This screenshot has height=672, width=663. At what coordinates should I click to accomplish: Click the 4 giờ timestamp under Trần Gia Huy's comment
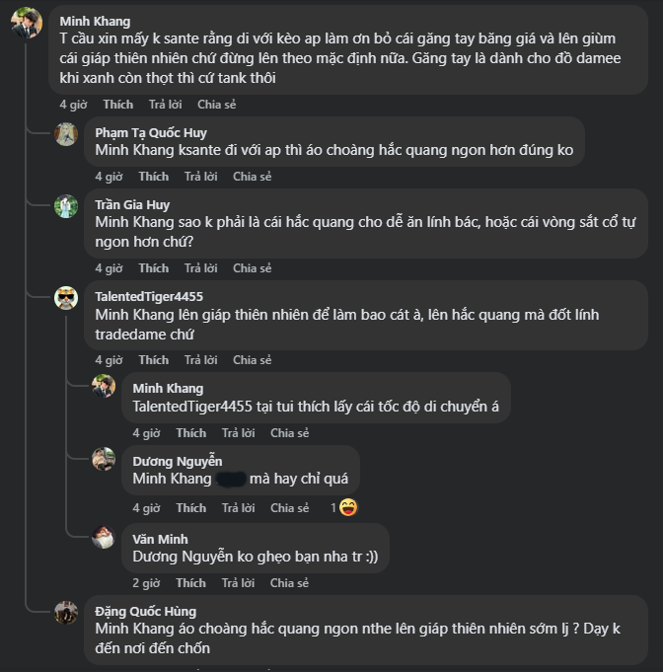[x=109, y=268]
